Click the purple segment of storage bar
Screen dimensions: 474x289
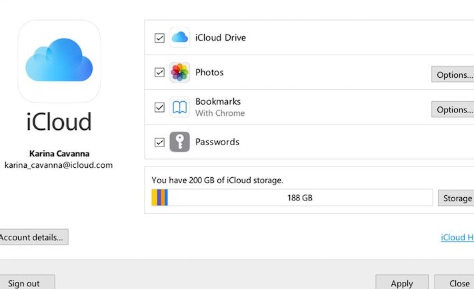coord(159,198)
